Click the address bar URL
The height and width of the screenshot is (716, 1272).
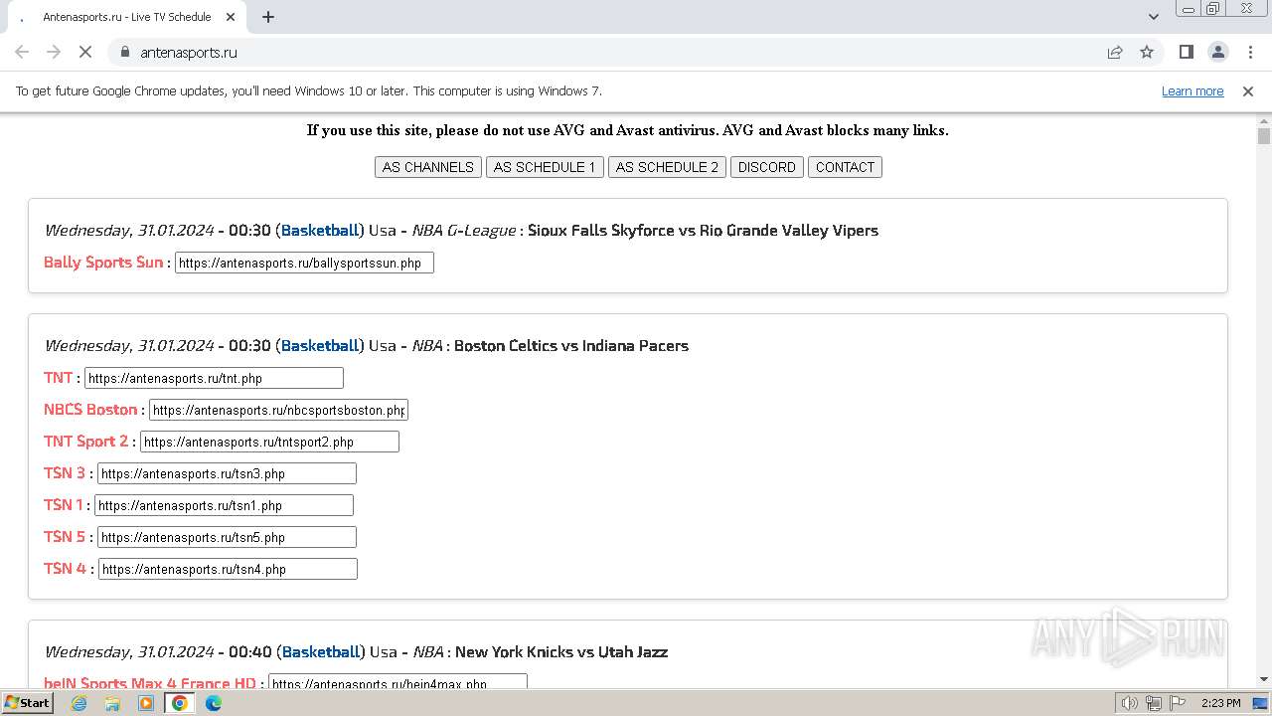189,52
